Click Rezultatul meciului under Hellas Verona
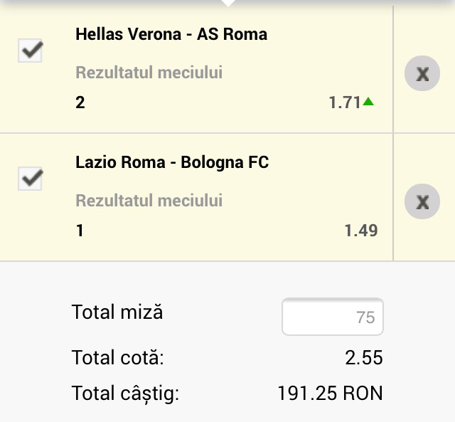Screen dimensions: 455x422 click(149, 73)
